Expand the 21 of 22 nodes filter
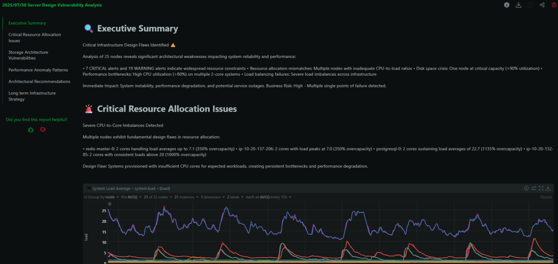 [157, 197]
